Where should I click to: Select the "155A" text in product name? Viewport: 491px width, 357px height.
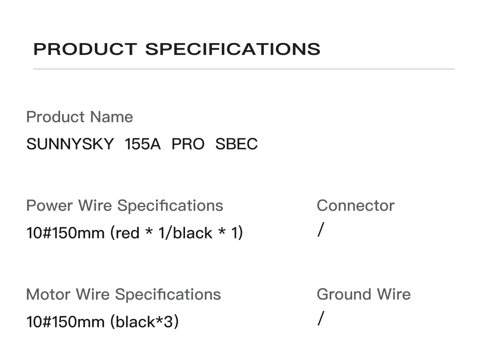(x=142, y=144)
